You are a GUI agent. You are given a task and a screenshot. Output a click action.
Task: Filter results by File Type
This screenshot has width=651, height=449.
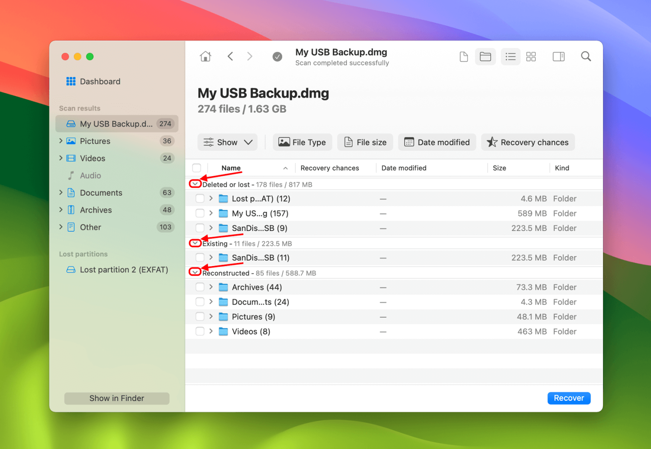302,142
